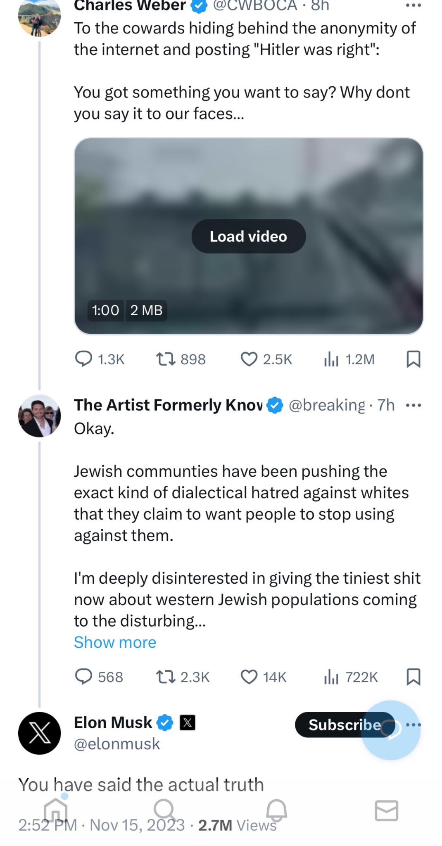Open more options for Charles Weber's post

[413, 6]
